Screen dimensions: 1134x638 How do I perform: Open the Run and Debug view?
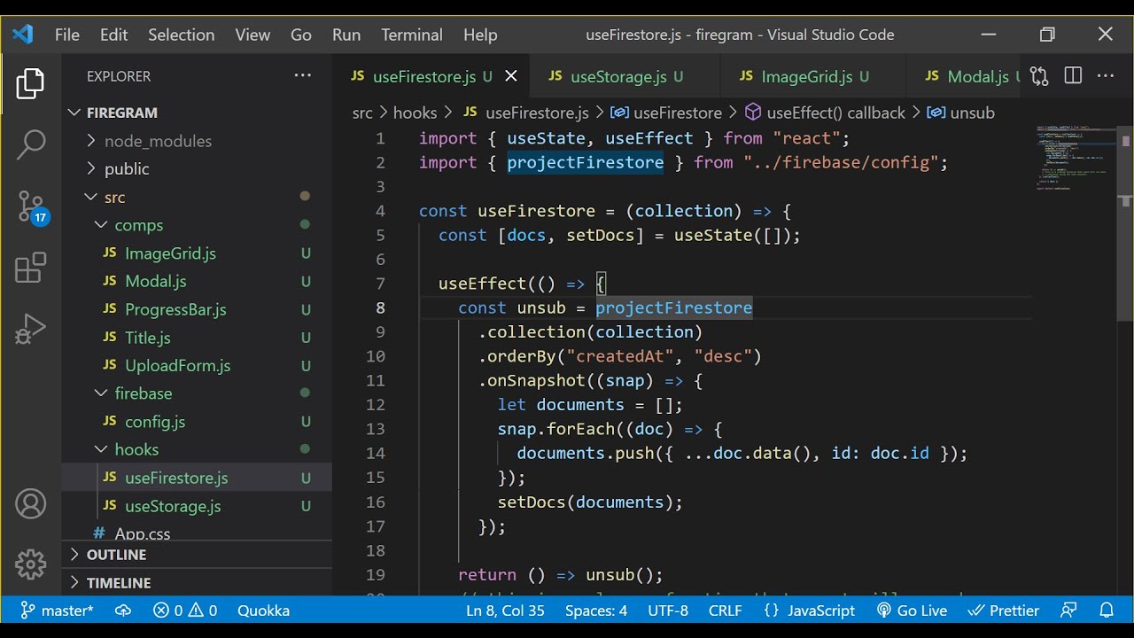click(30, 330)
